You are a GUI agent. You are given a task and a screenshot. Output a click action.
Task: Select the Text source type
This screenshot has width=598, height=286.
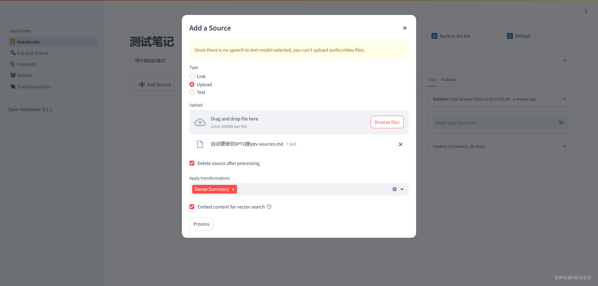tap(192, 92)
